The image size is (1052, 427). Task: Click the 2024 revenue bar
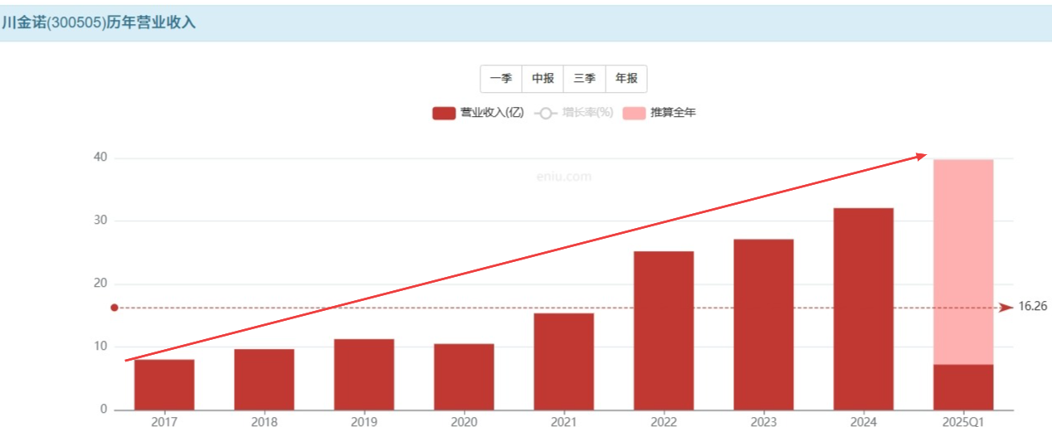[864, 308]
